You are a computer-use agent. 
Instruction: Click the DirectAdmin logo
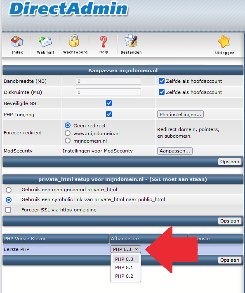click(x=68, y=9)
